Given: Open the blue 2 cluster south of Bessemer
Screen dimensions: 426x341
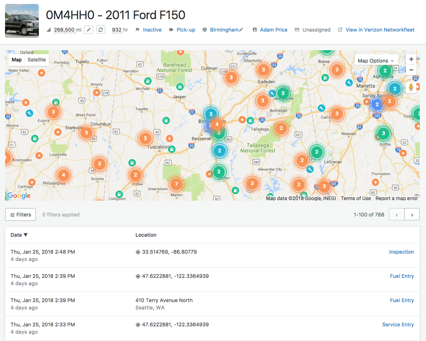Looking at the screenshot, I should pos(219,151).
